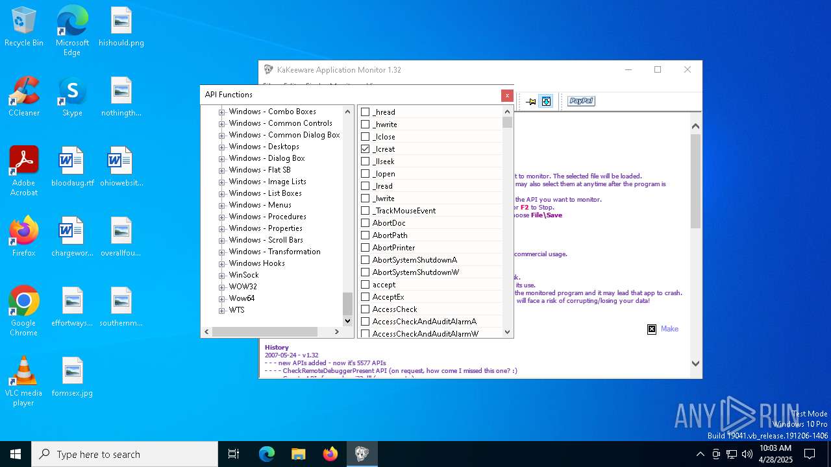Expand WTS tree node
Viewport: 831px width, 467px height.
tap(221, 310)
